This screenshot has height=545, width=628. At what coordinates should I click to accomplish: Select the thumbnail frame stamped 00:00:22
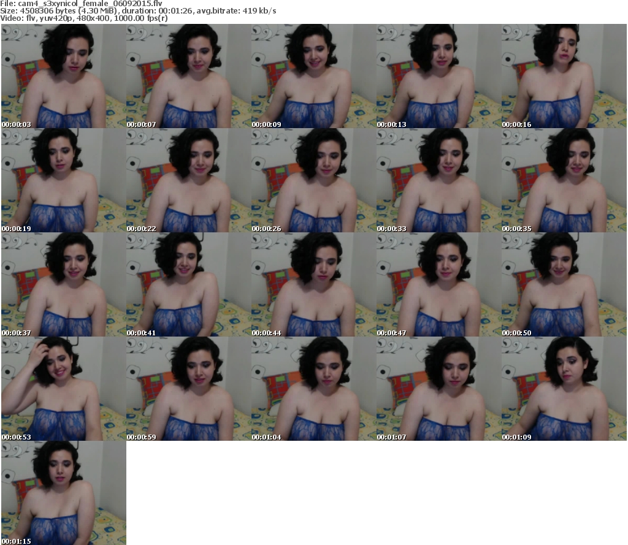189,180
